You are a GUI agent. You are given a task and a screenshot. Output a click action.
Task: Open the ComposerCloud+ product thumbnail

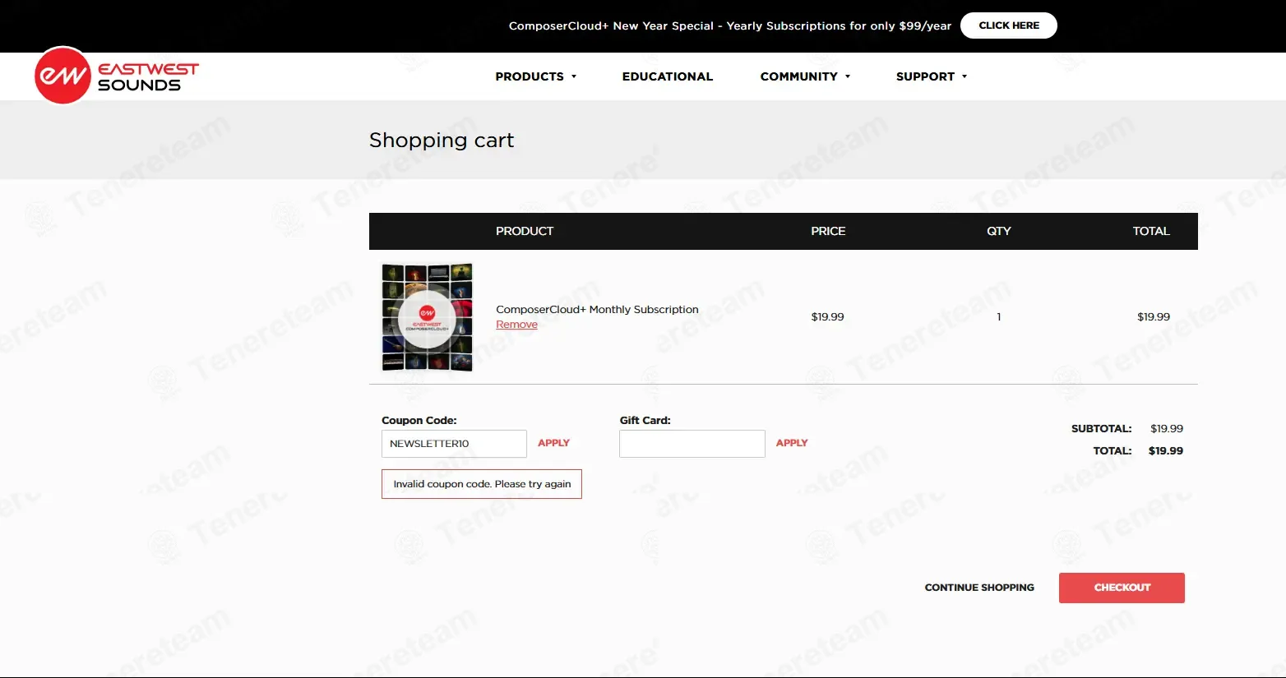[427, 317]
